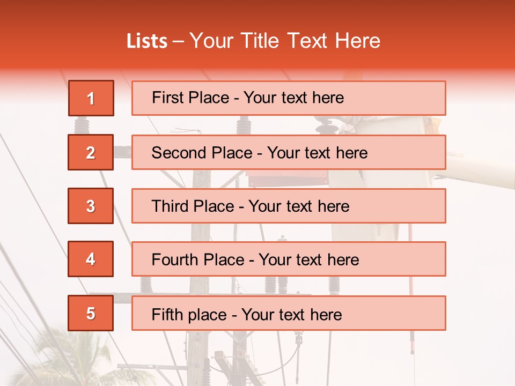Image resolution: width=515 pixels, height=386 pixels.
Task: Click the bucket lift arm at right edge
Action: click(x=480, y=167)
